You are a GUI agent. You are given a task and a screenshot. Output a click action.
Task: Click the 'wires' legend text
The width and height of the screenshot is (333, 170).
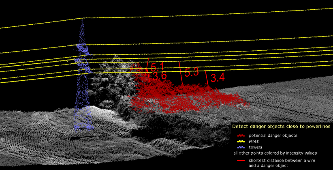pos(254,141)
